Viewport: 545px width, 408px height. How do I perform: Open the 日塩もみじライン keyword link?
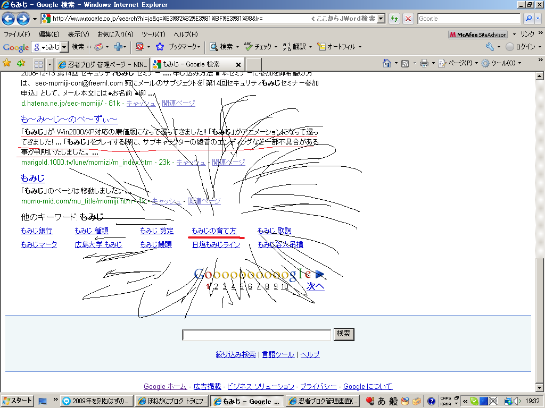216,244
